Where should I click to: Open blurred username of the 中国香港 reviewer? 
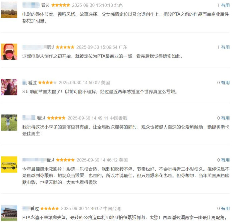click(29, 118)
